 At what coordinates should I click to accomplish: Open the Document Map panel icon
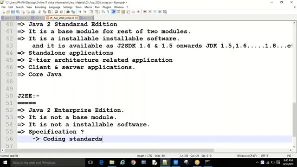click(x=123, y=12)
